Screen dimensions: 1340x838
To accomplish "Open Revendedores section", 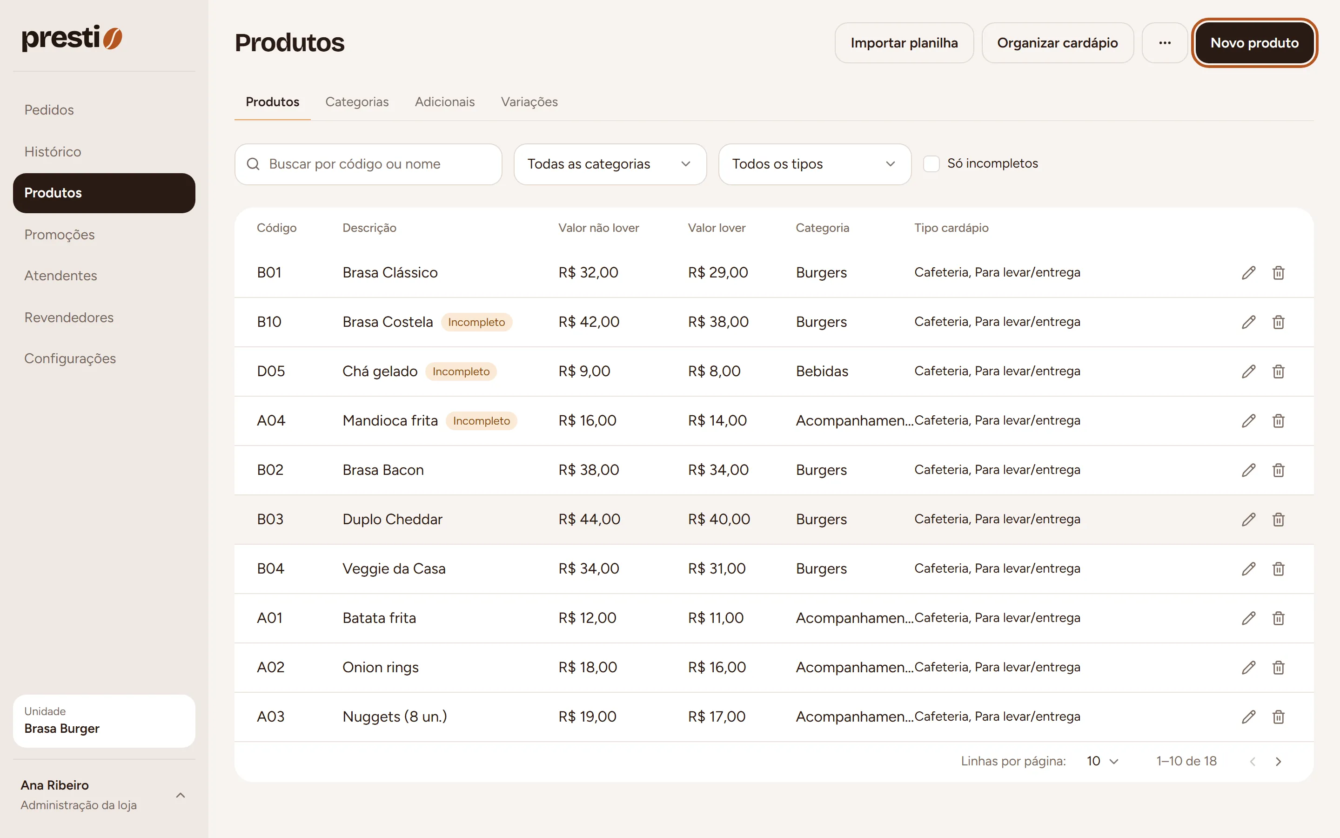I will [x=104, y=317].
